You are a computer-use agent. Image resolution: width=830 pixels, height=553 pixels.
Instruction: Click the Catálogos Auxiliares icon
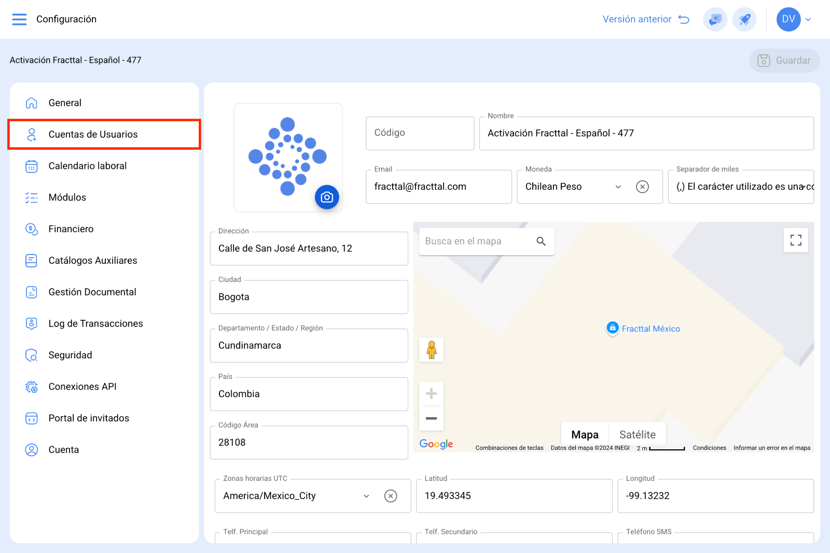point(32,261)
